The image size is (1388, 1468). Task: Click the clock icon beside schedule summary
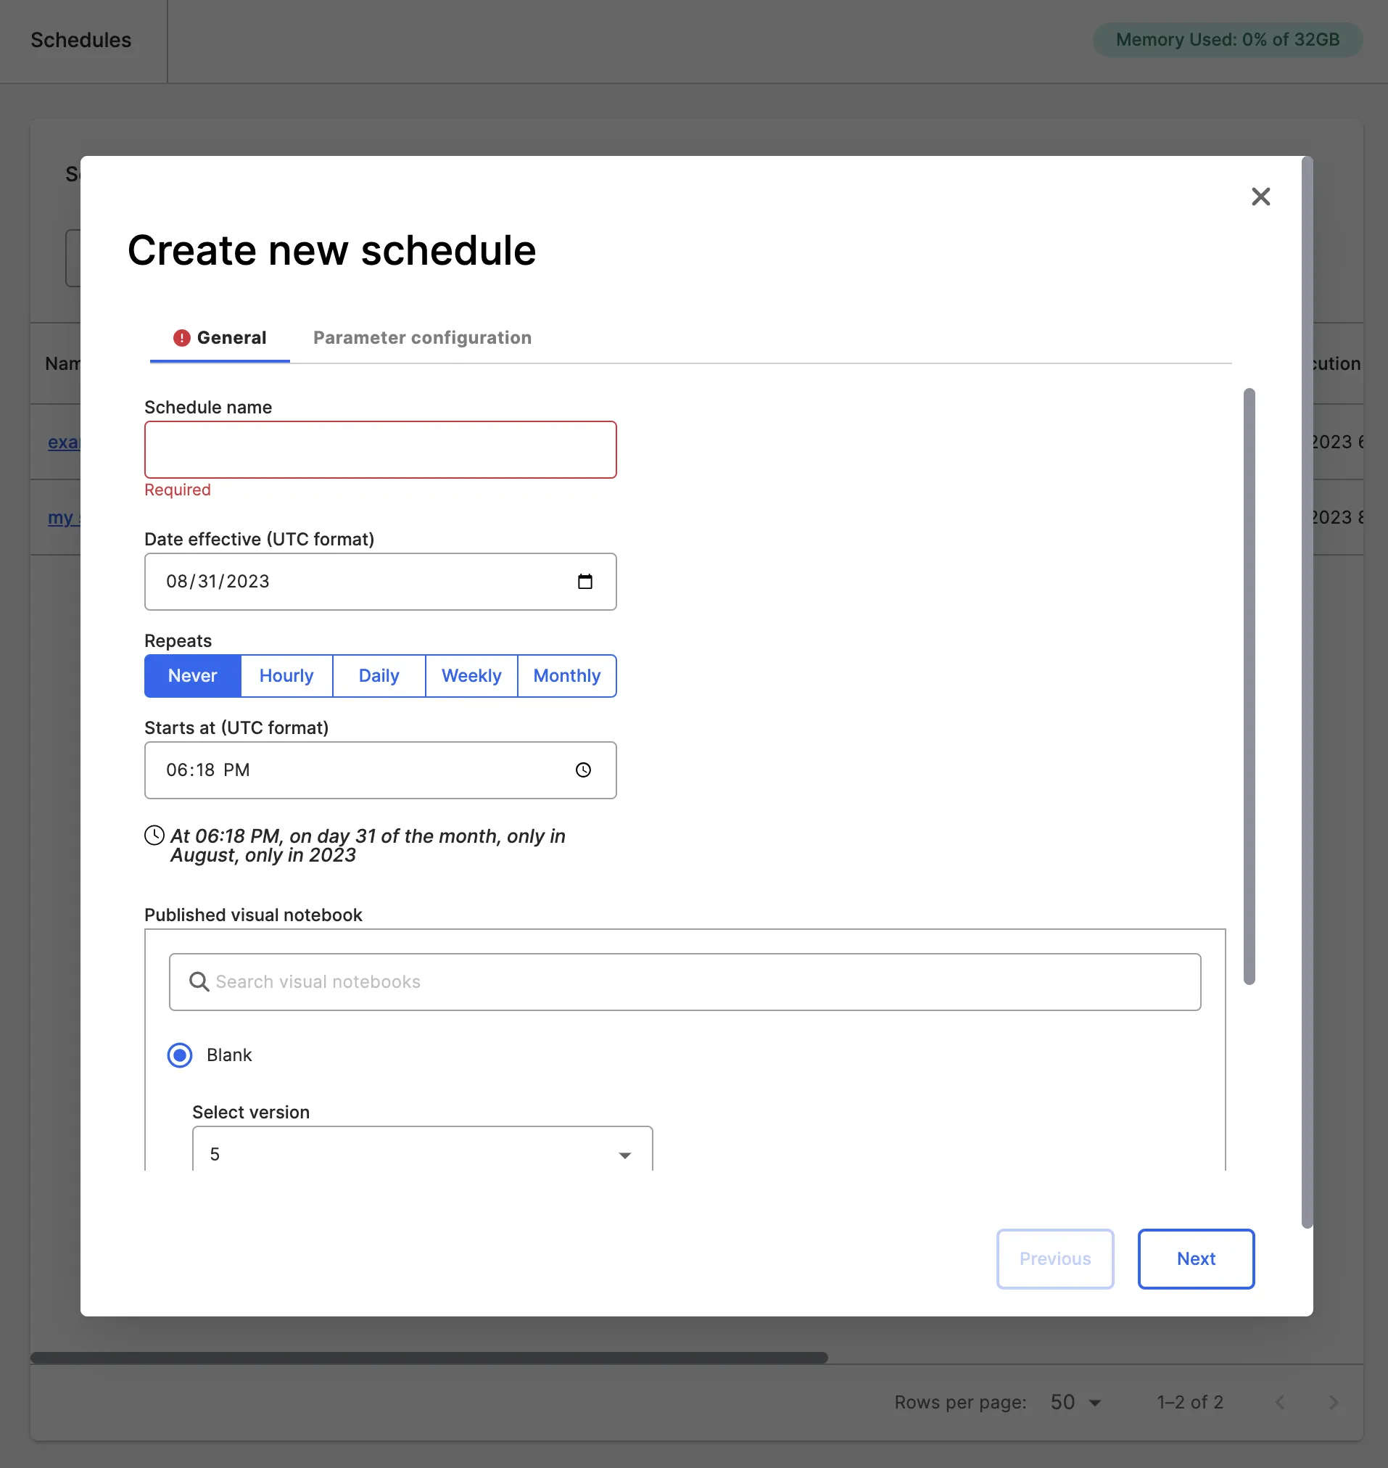pyautogui.click(x=154, y=836)
